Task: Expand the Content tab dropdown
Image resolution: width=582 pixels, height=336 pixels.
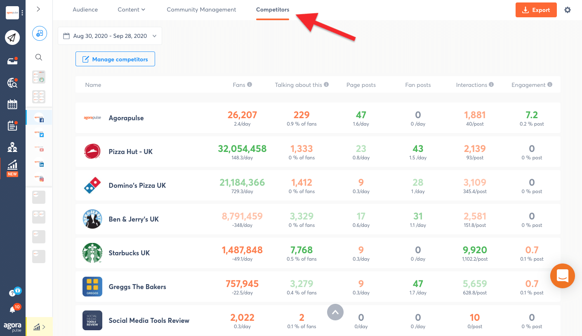Action: pyautogui.click(x=131, y=9)
